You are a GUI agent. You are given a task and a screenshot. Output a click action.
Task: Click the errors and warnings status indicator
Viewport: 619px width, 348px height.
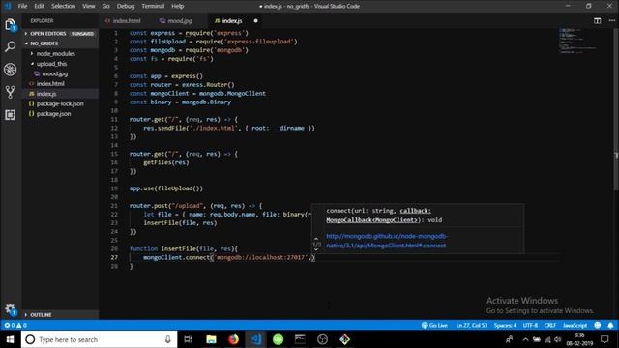15,325
